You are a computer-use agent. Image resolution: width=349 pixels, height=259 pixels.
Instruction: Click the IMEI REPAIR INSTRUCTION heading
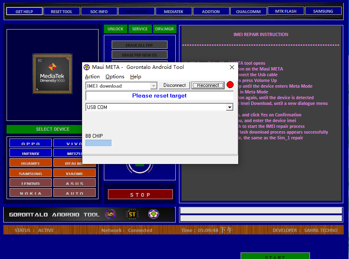click(261, 34)
